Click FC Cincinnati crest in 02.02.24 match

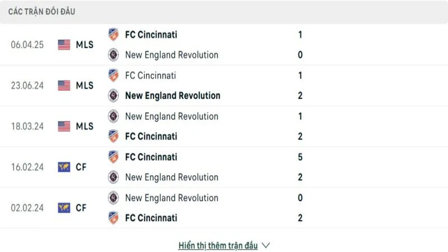pyautogui.click(x=113, y=218)
